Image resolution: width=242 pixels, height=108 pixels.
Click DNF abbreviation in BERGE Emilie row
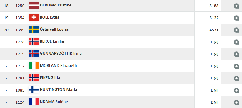(215, 42)
